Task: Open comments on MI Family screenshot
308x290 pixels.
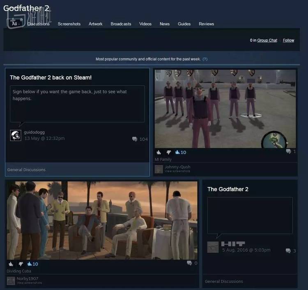Action: 288,152
